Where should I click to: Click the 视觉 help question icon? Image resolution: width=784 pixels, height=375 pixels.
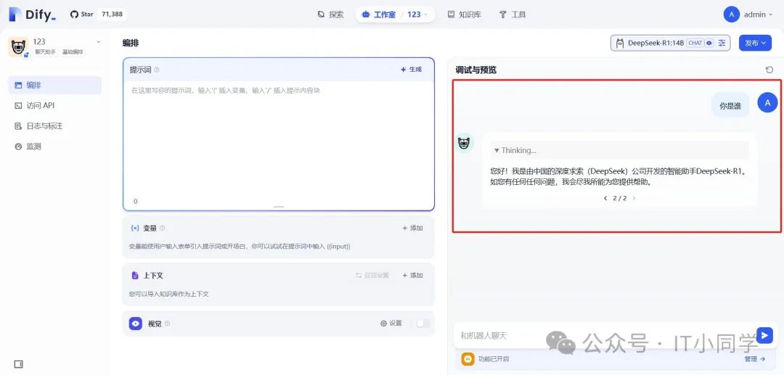167,324
